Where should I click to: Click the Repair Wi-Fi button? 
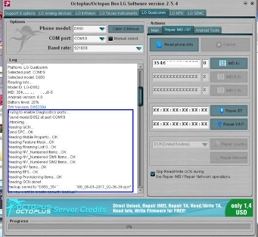click(x=229, y=124)
